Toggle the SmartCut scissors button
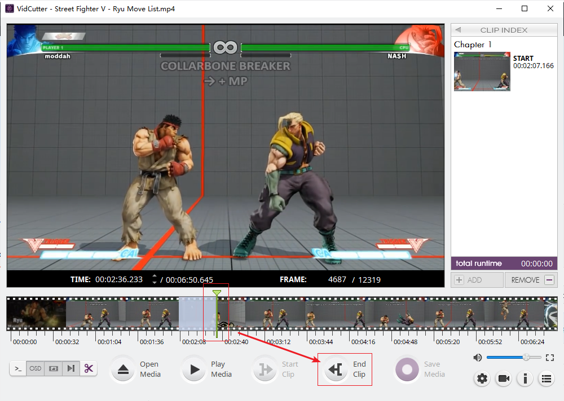This screenshot has height=401, width=564. tap(89, 369)
